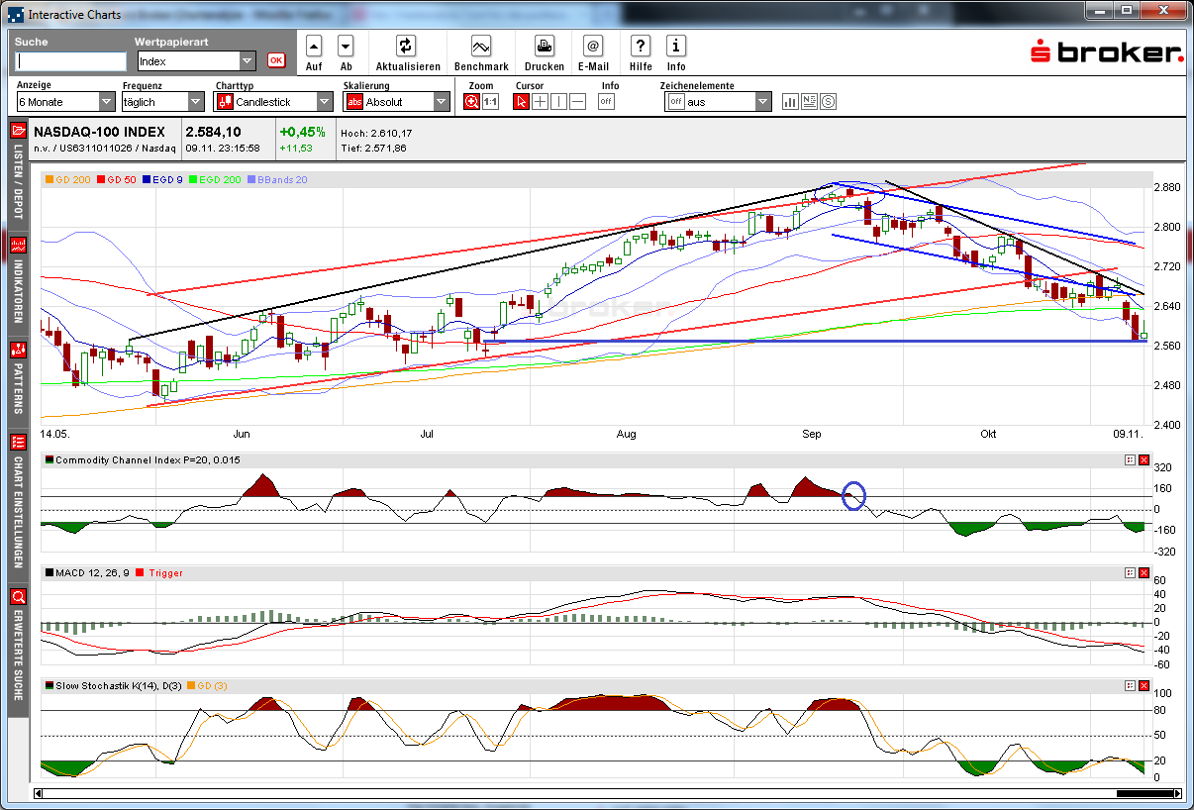The image size is (1194, 810).
Task: Send chart with the E-Mail icon
Action: point(592,46)
